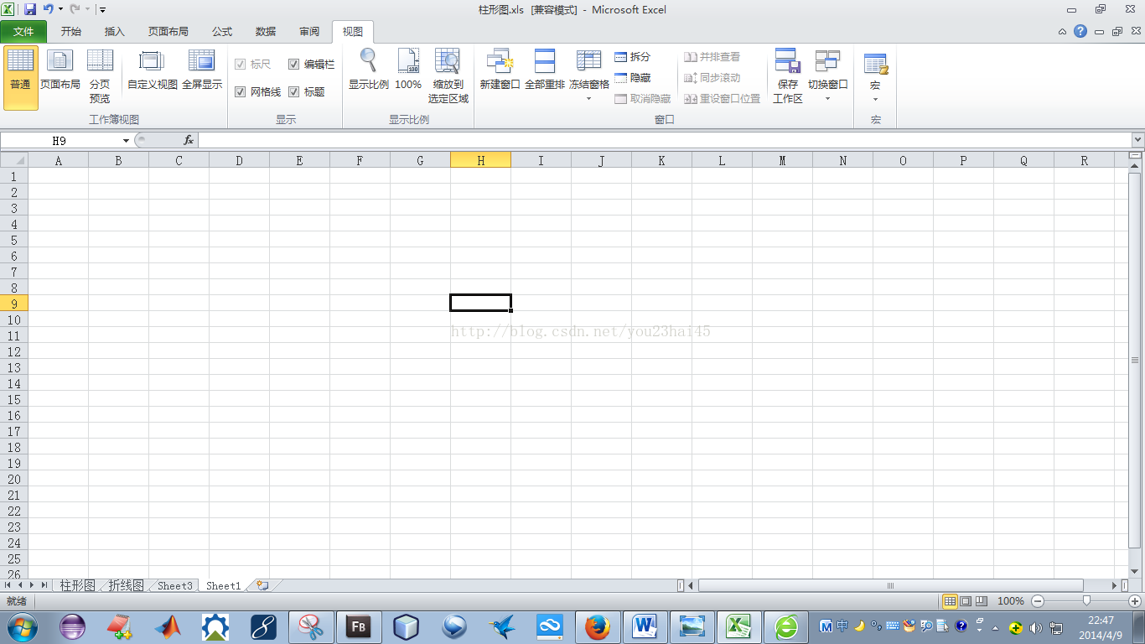The width and height of the screenshot is (1145, 644).
Task: Expand the formula bar with right-end arrow
Action: click(1137, 141)
